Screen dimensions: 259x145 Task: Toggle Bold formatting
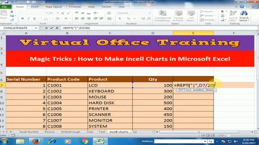tap(23, 19)
